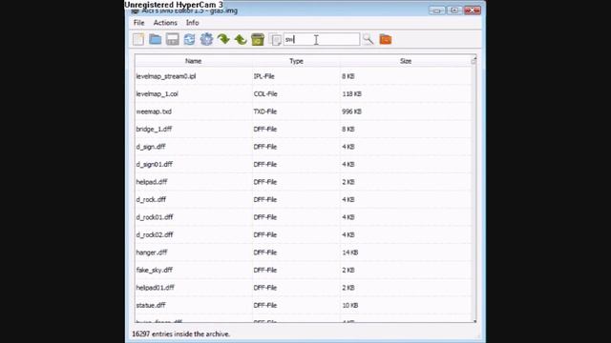Image resolution: width=611 pixels, height=343 pixels.
Task: Minimize the IMG Editor window
Action: [x=436, y=10]
